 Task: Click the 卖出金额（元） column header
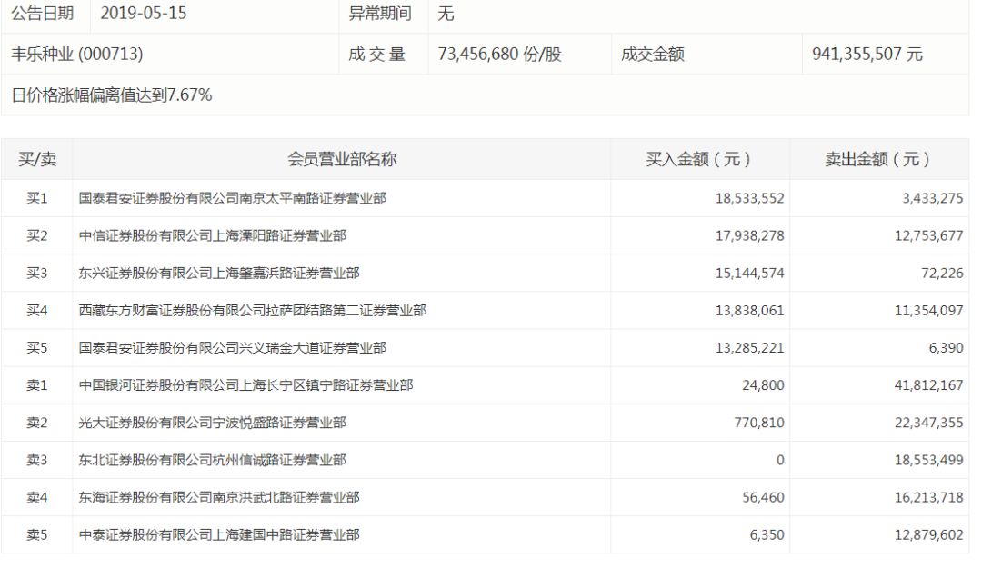point(877,160)
